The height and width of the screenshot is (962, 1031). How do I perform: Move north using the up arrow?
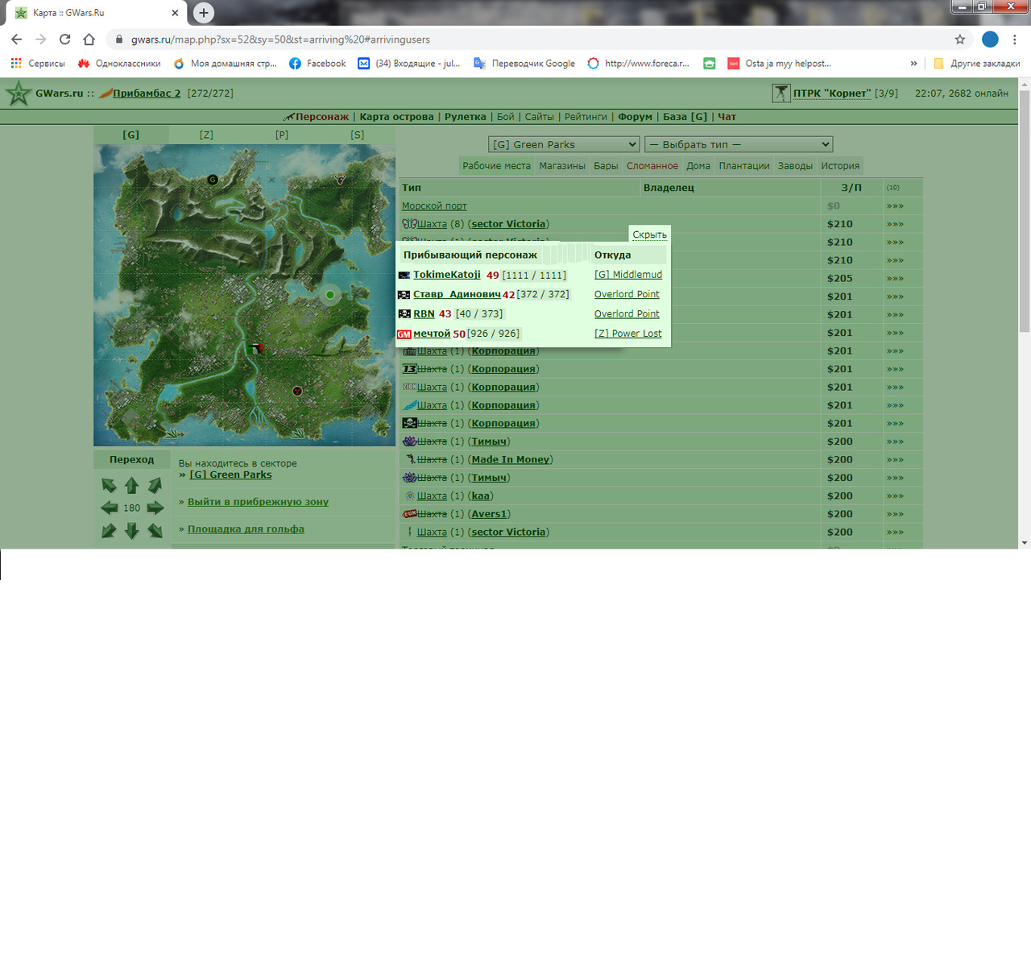click(132, 485)
